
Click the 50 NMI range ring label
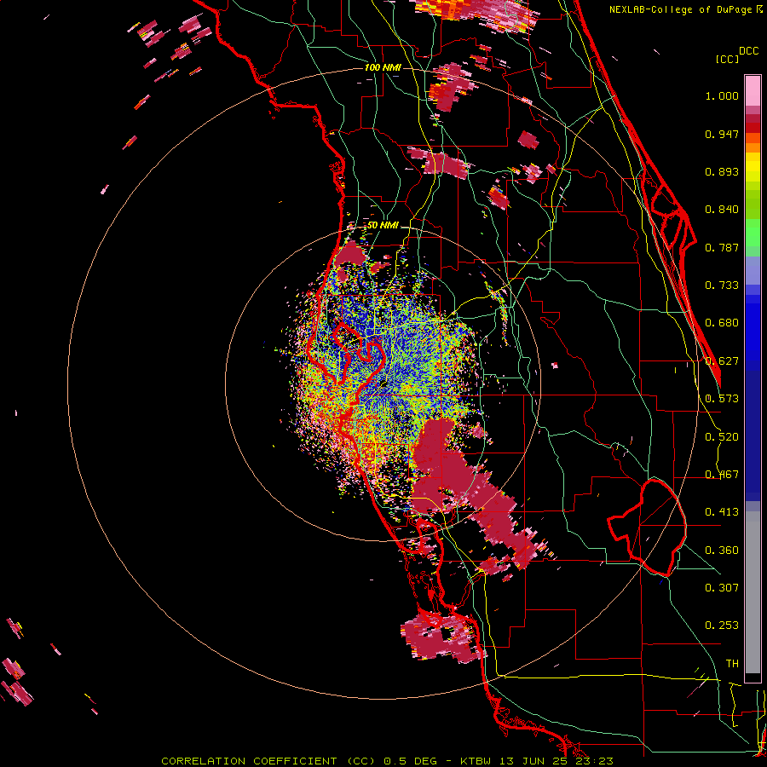pyautogui.click(x=383, y=226)
